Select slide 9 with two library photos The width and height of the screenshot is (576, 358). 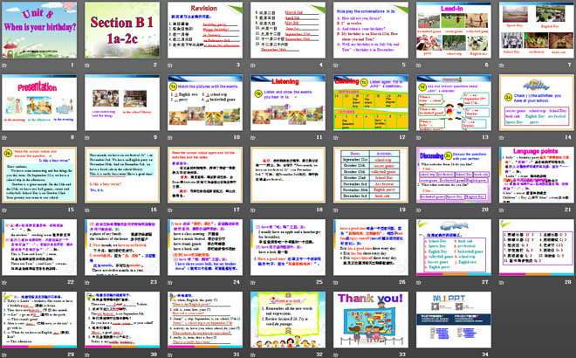pos(122,102)
